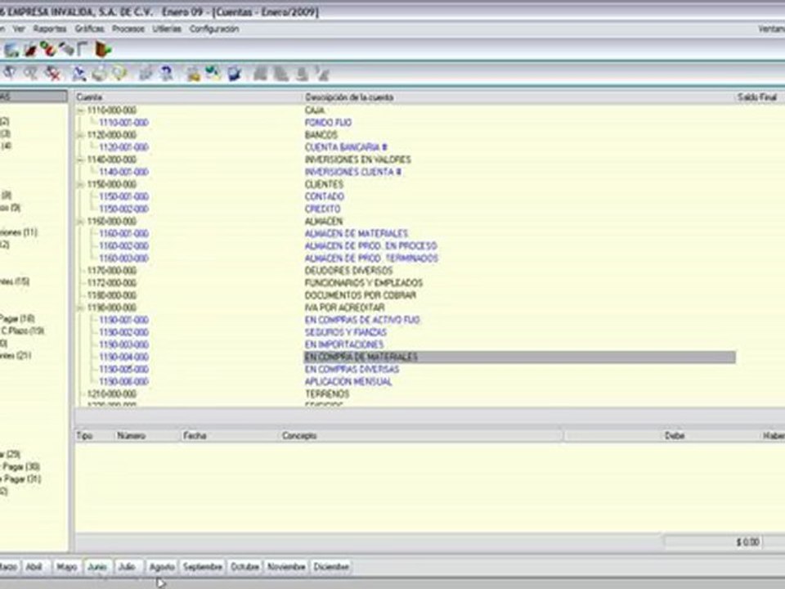785x589 pixels.
Task: Select account 1120-001-000 CUENTA BANCARIA #
Action: (x=123, y=147)
